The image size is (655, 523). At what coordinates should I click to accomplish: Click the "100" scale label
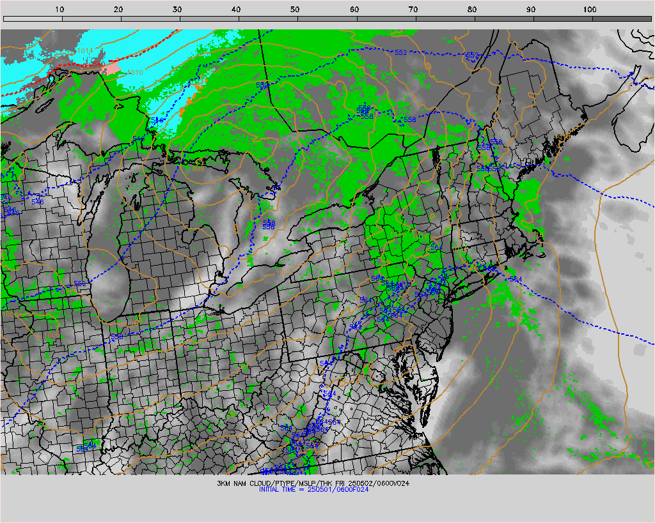pos(590,9)
